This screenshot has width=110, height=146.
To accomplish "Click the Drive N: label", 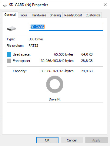I will coord(55,99).
